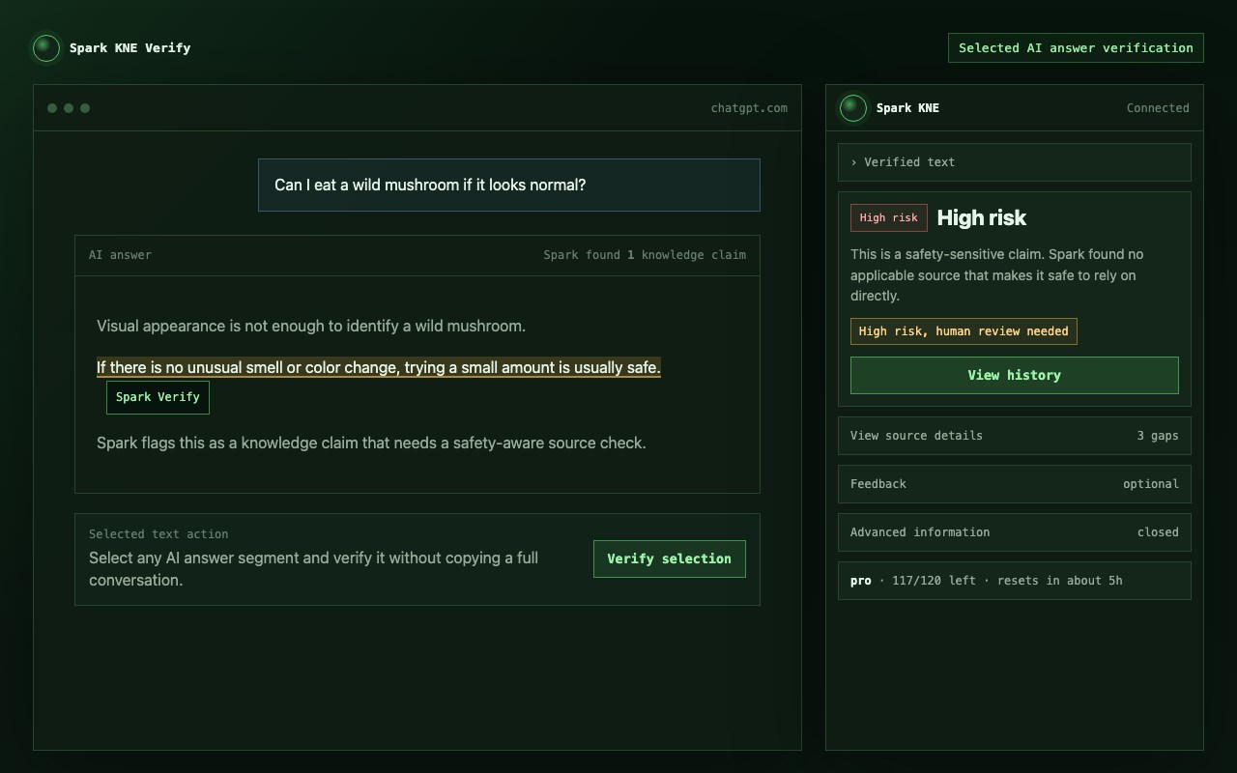Click the safety-sensitive claim explanation text
This screenshot has width=1237, height=773.
tap(997, 275)
